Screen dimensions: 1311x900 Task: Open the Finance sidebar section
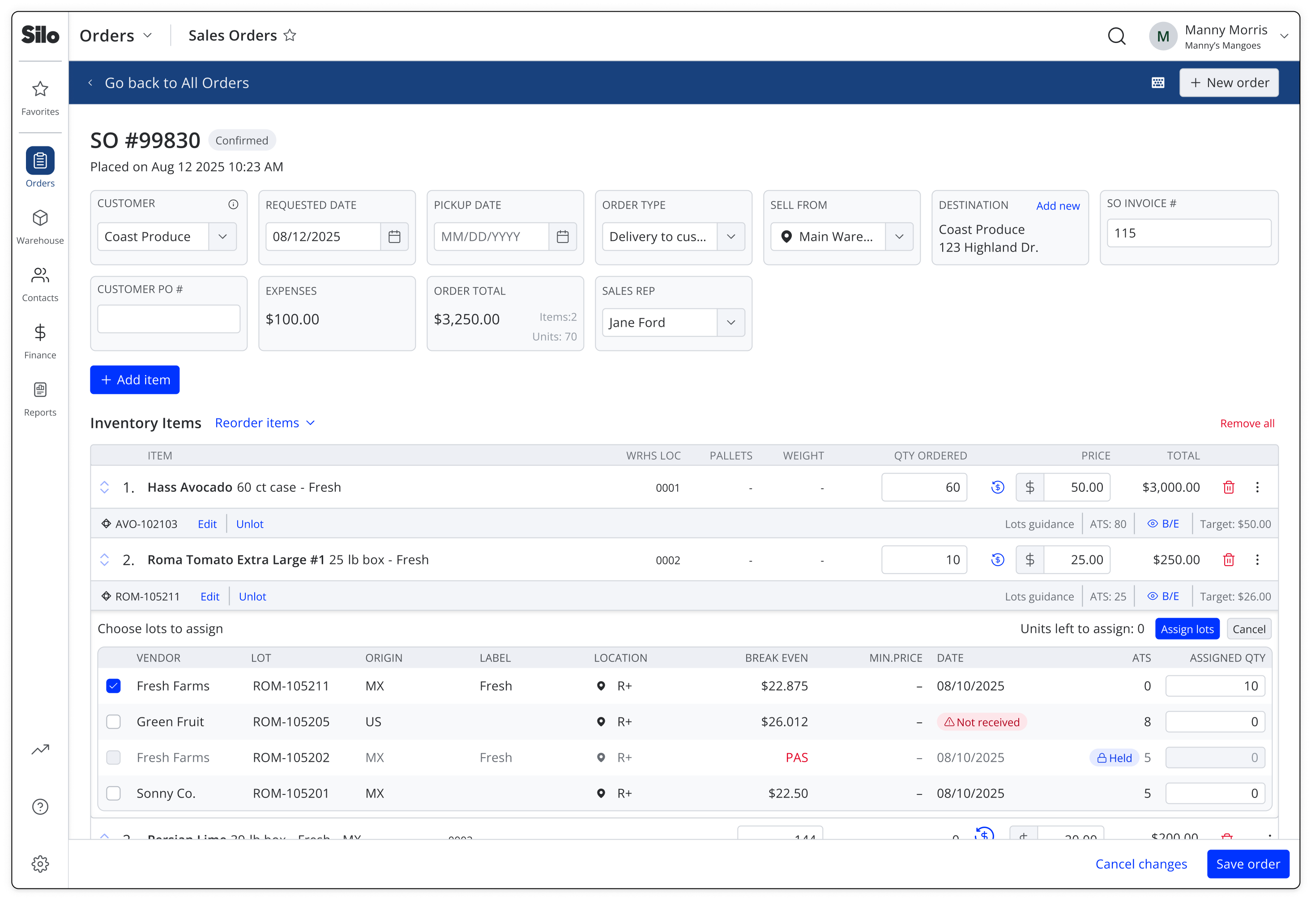40,341
